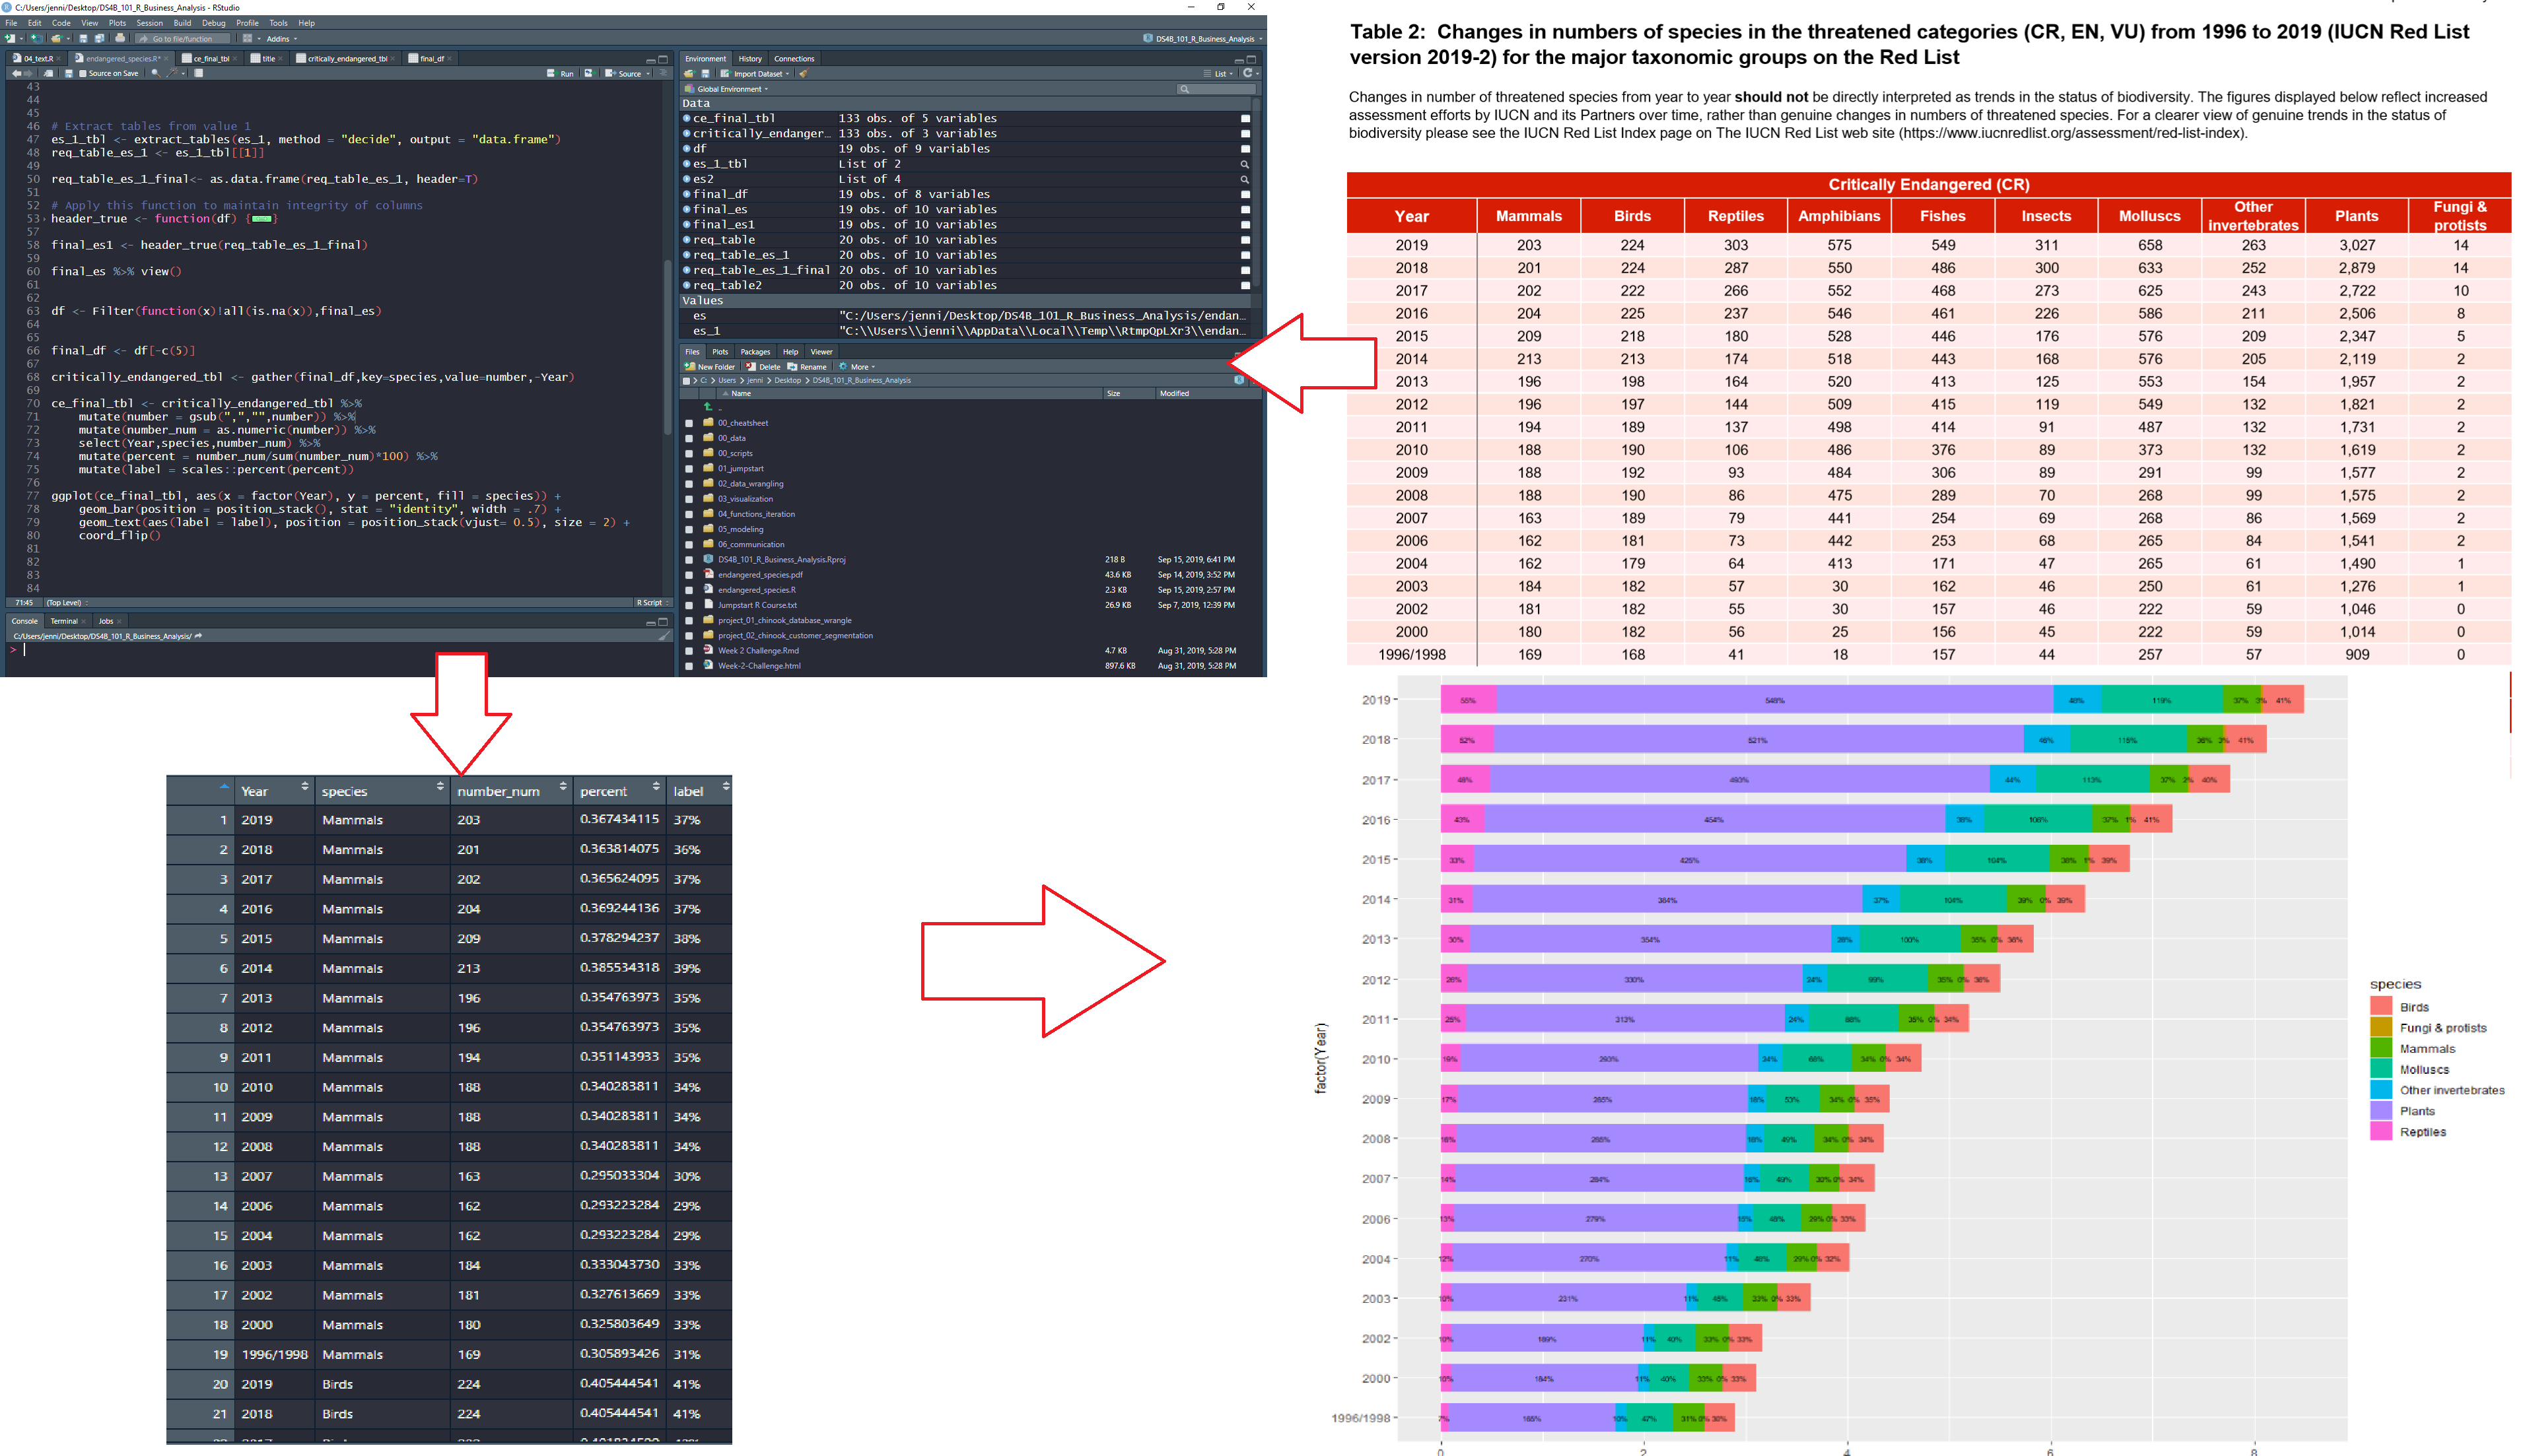Click the New Folder button
Screen dimensions: 2531x1456
click(x=709, y=367)
